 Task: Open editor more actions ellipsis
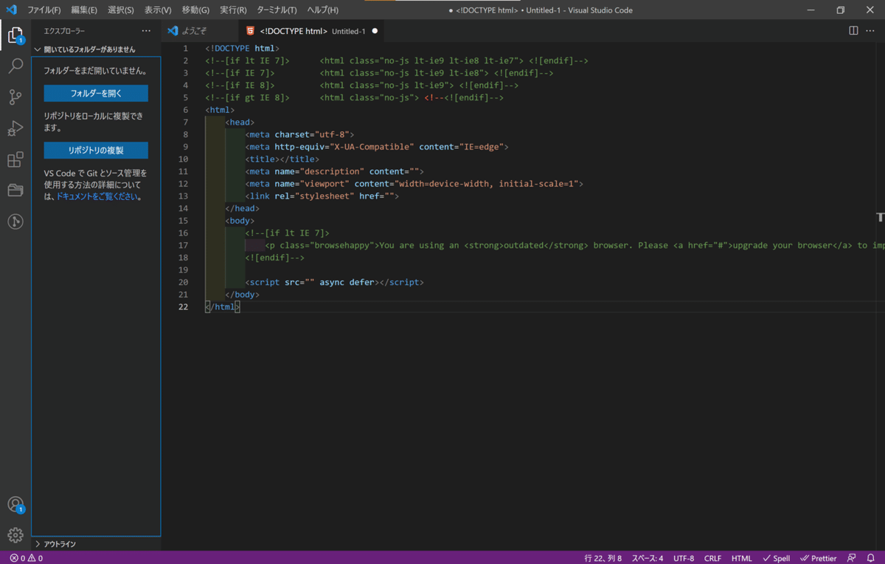[872, 31]
